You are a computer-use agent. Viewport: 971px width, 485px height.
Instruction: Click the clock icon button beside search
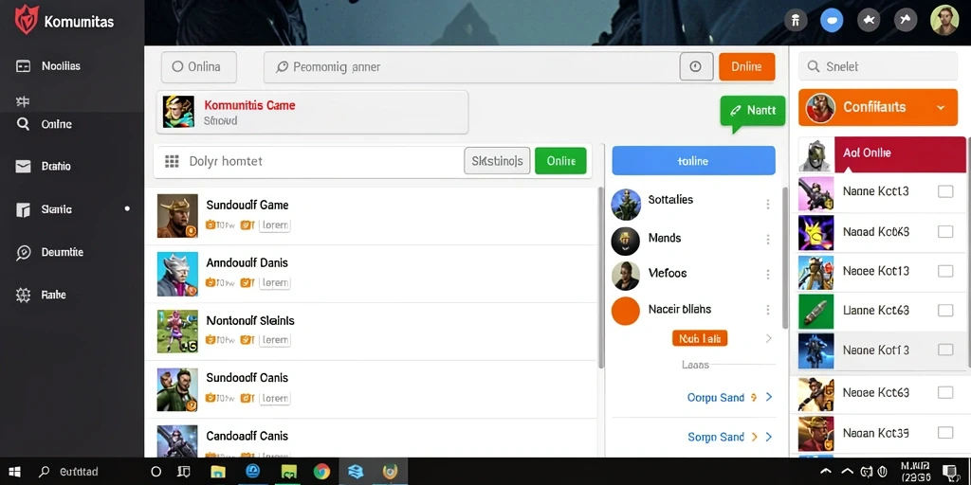(695, 67)
